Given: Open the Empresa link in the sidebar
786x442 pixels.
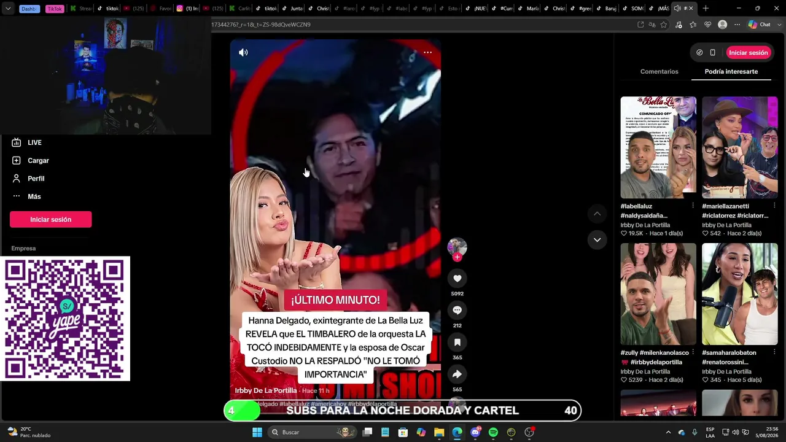Looking at the screenshot, I should tap(23, 249).
